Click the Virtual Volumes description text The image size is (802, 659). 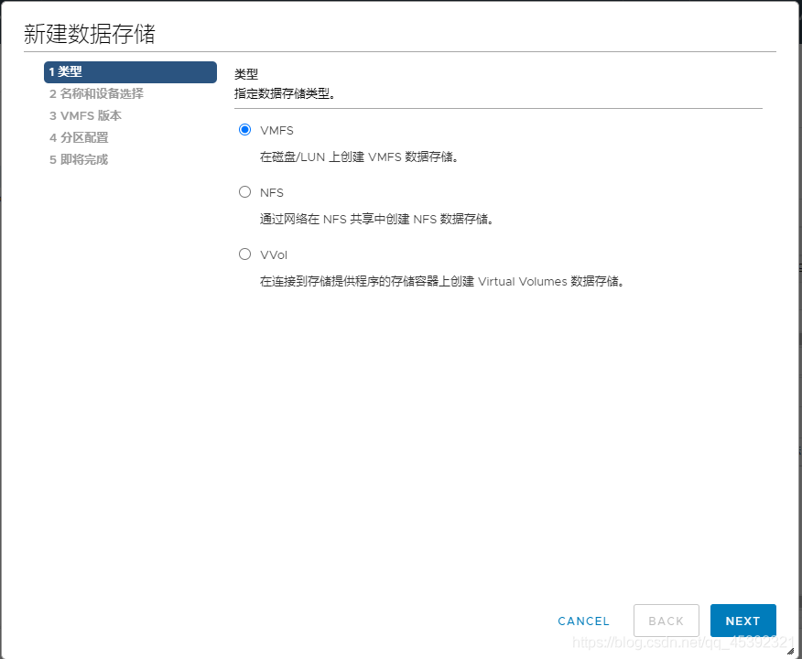pyautogui.click(x=441, y=282)
